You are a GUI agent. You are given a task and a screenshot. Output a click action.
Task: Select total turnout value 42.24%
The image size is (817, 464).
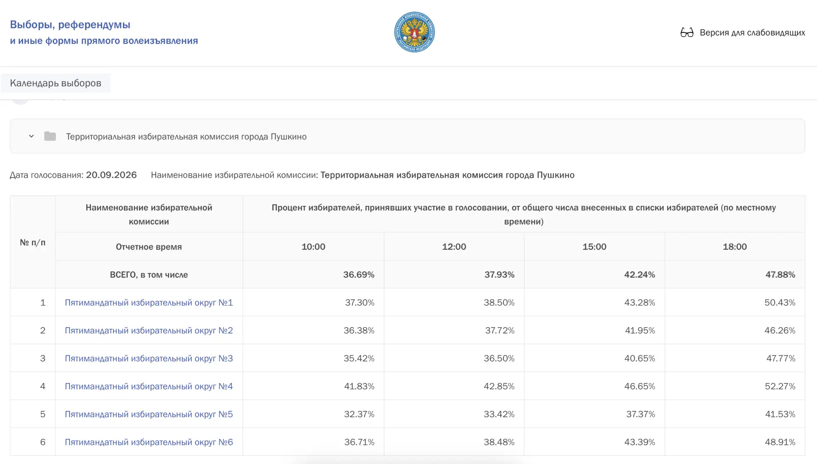pos(640,275)
